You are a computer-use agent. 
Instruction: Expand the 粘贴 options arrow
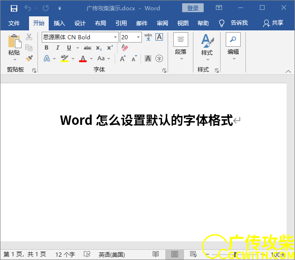coord(15,60)
